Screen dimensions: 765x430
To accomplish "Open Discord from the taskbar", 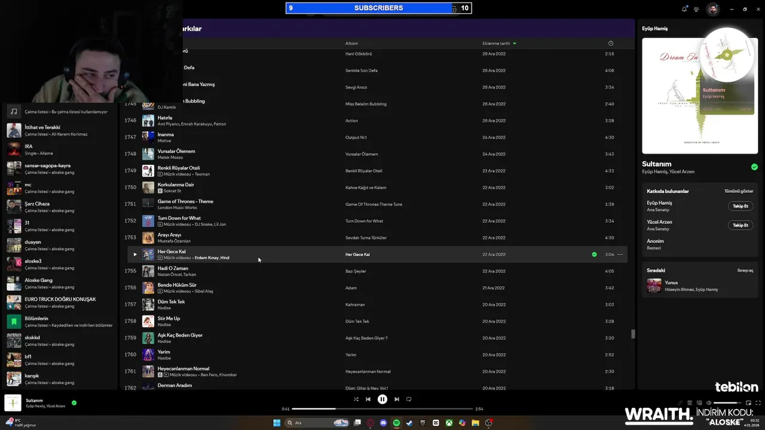I will 384,423.
